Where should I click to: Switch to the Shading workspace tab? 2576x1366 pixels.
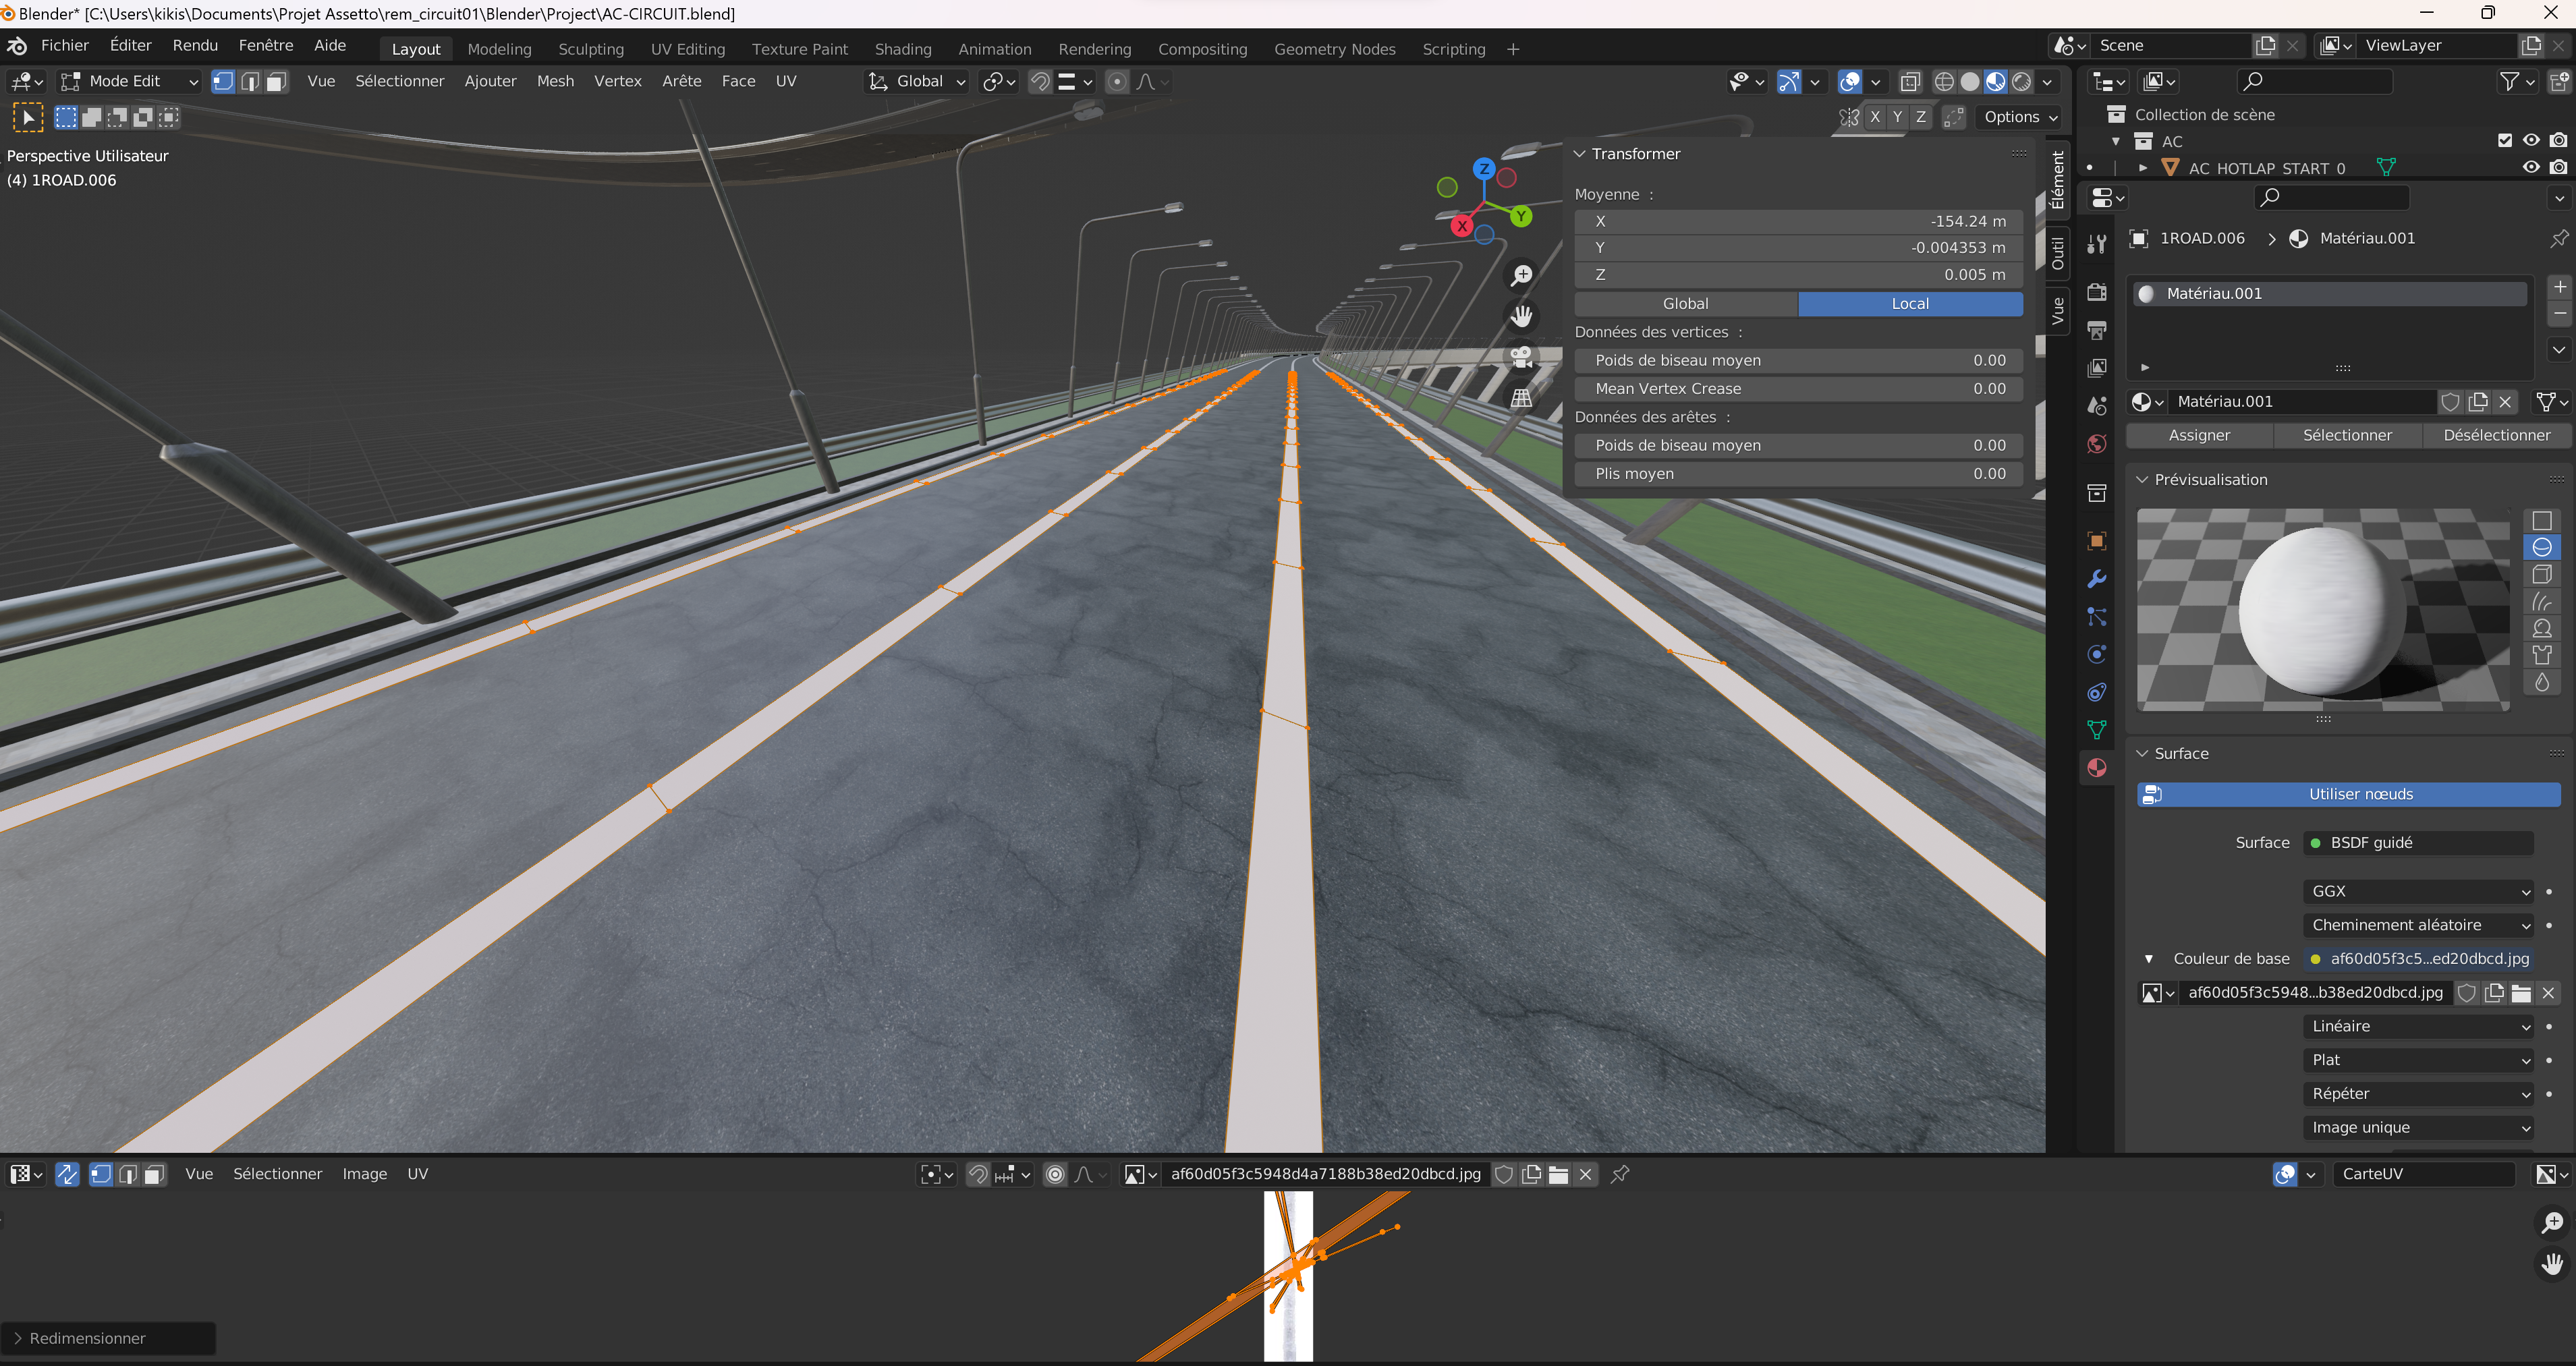coord(903,49)
